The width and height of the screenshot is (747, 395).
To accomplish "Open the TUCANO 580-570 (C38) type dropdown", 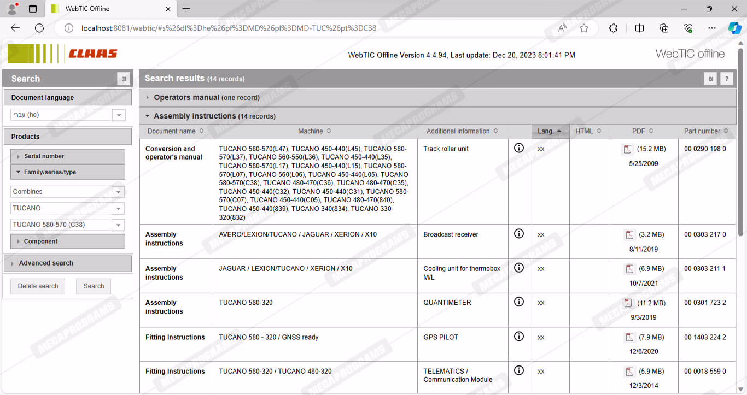I will (118, 225).
